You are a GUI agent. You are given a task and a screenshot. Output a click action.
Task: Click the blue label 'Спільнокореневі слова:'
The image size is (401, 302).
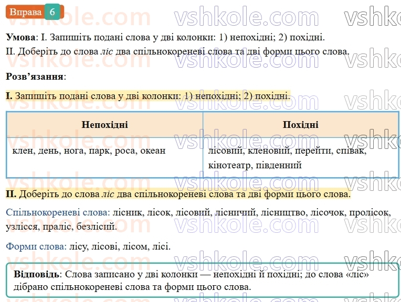click(x=58, y=212)
